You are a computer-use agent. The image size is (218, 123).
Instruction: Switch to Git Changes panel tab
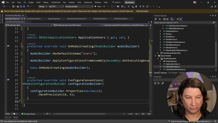[x=173, y=73]
